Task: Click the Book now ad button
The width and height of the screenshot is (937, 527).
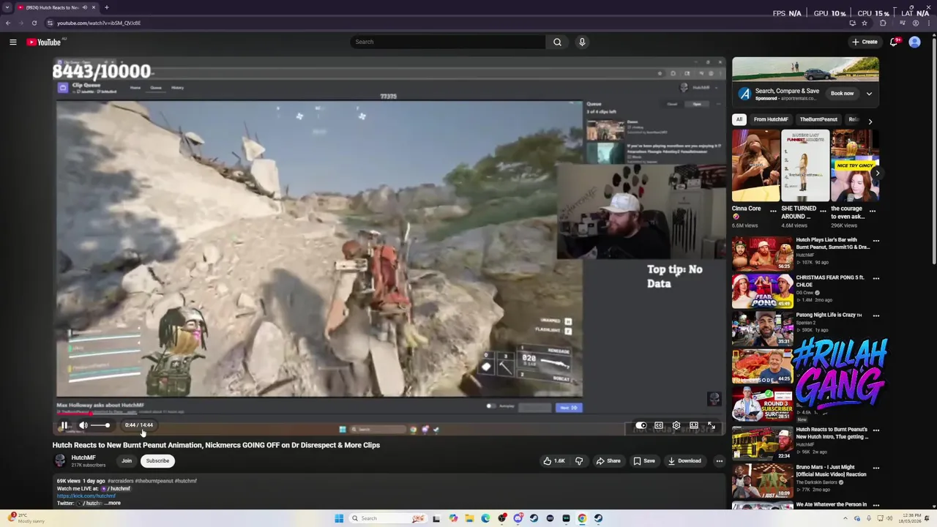Action: [x=842, y=94]
